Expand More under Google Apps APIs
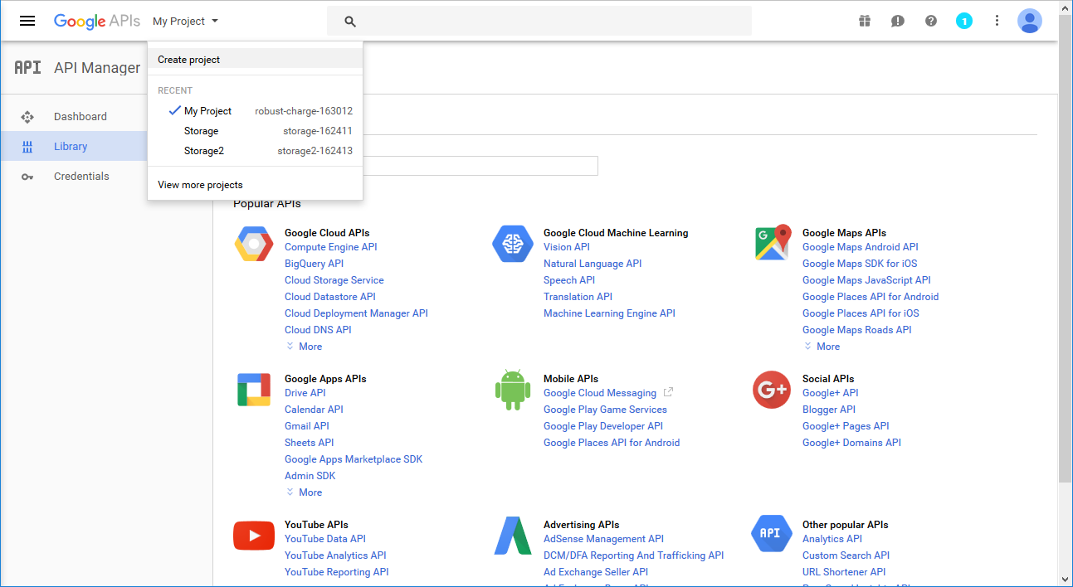Viewport: 1073px width, 587px height. point(310,492)
